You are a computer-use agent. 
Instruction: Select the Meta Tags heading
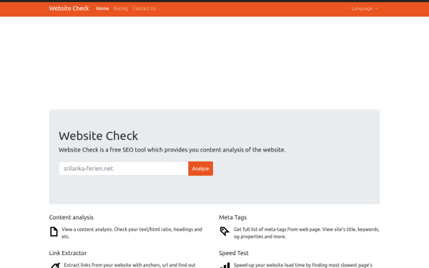pyautogui.click(x=232, y=217)
